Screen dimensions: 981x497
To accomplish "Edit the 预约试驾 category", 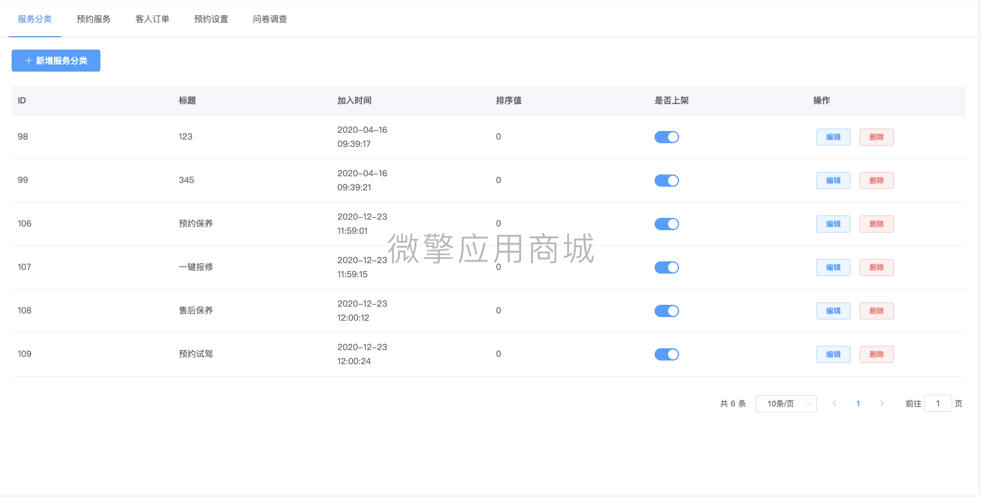I will (833, 354).
